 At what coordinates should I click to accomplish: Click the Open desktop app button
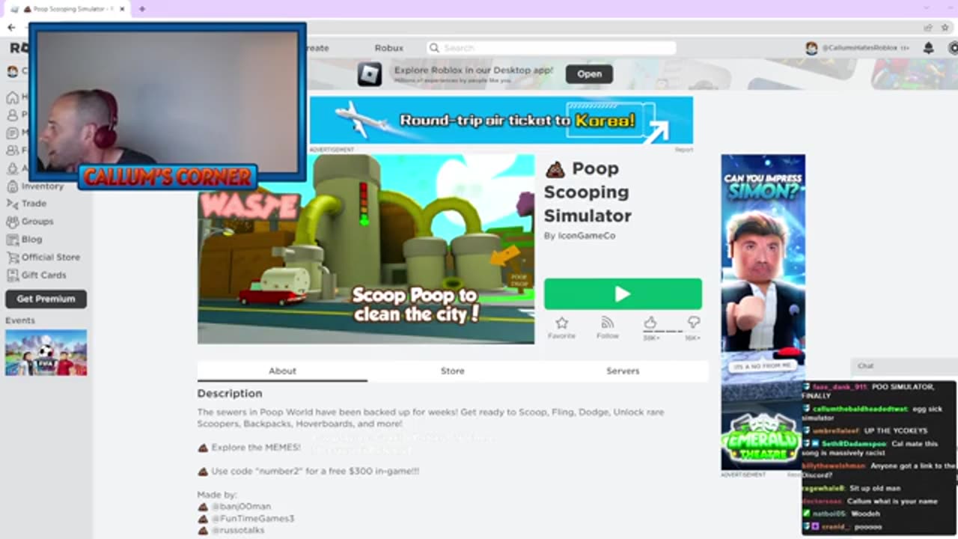tap(589, 74)
